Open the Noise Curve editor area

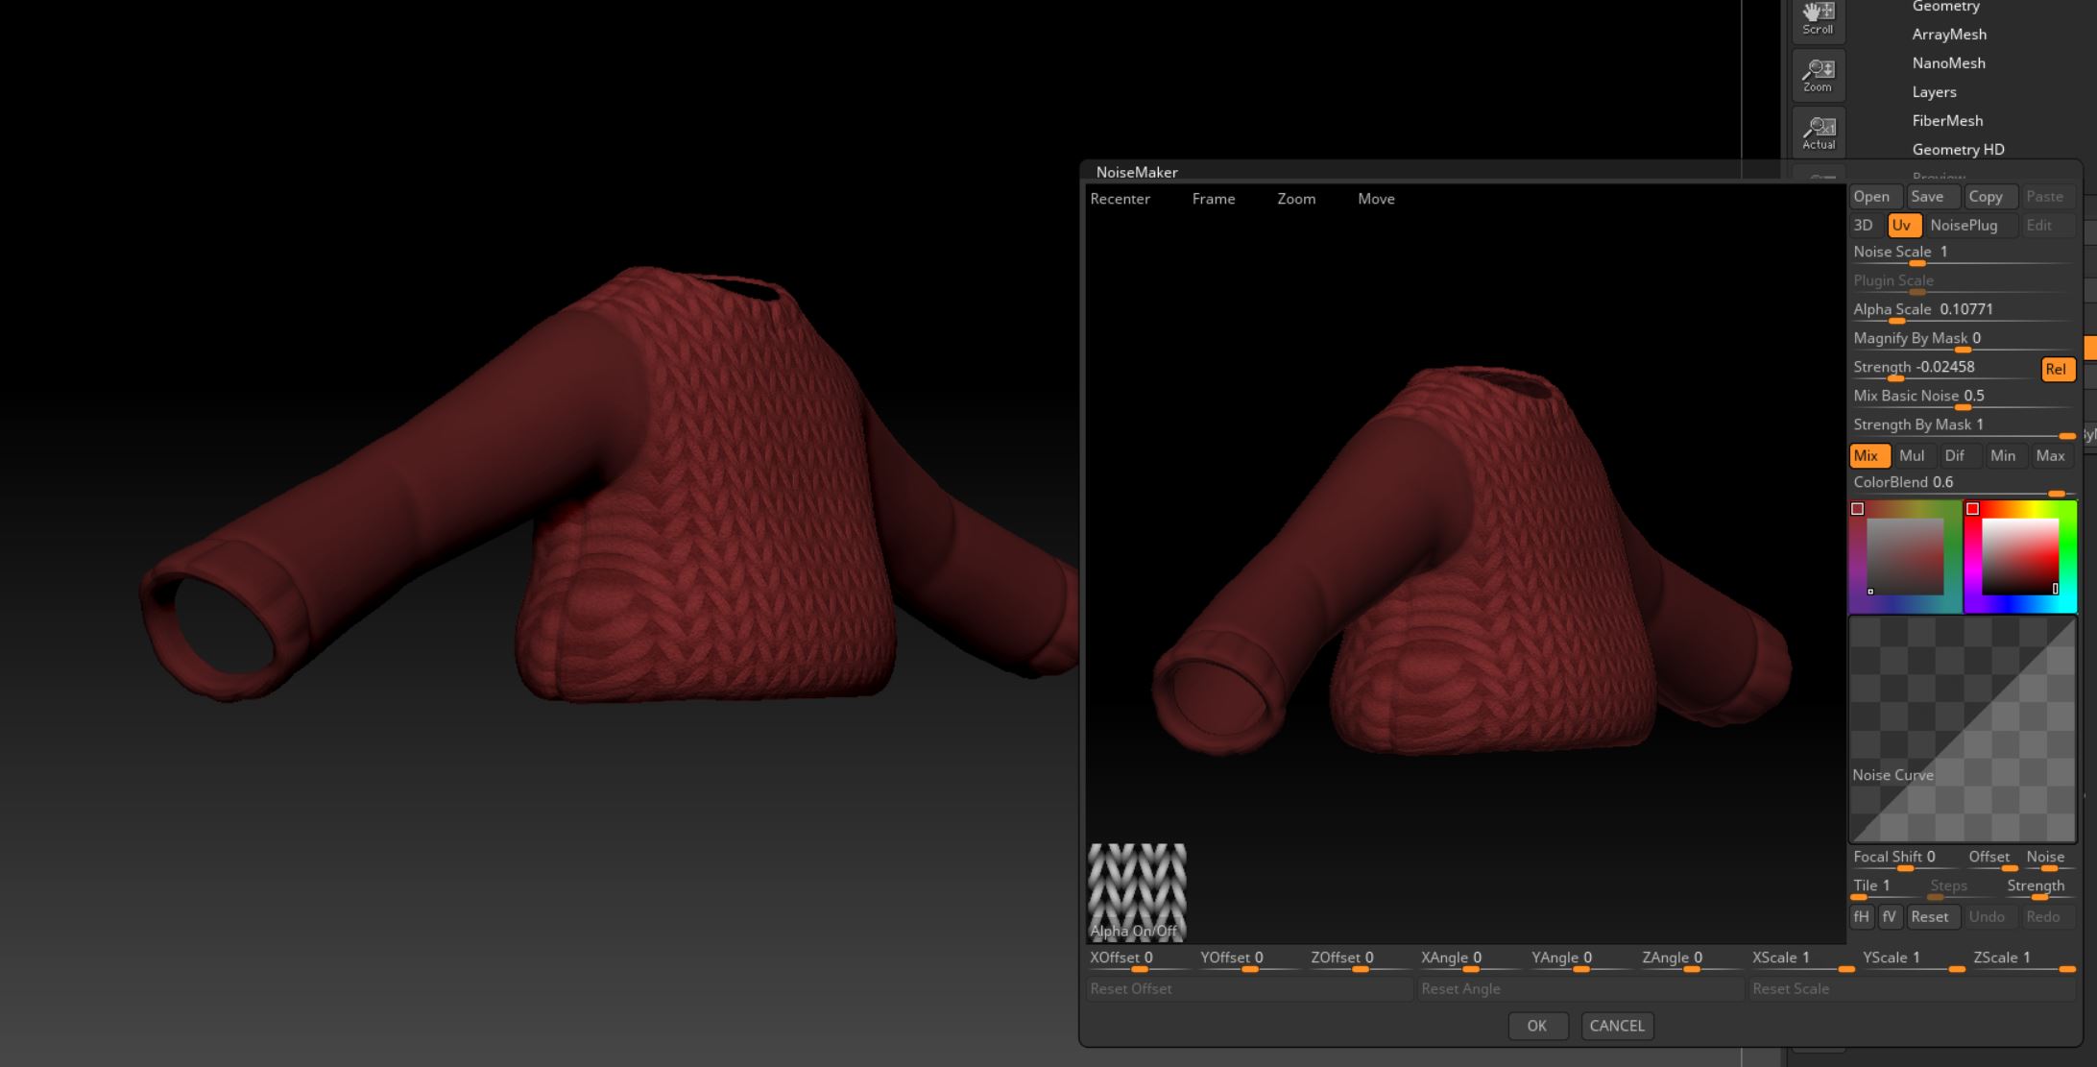click(1962, 730)
